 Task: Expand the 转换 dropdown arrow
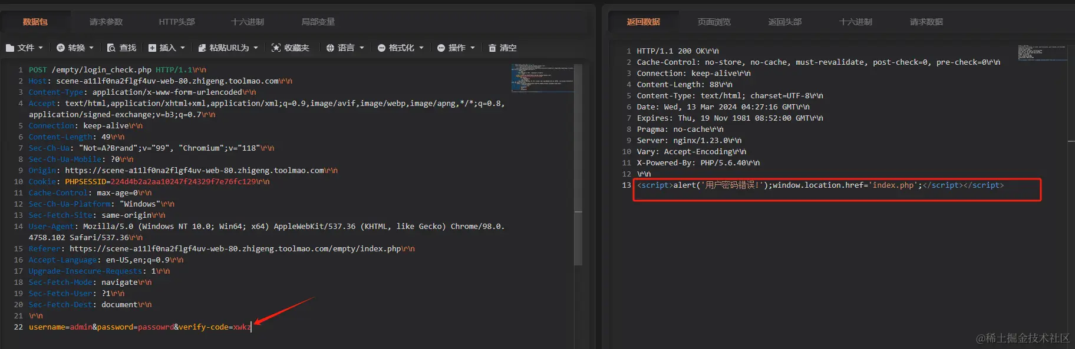91,48
